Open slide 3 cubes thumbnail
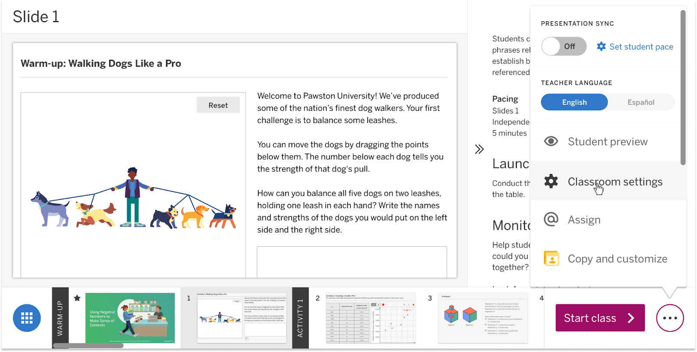 pos(483,318)
